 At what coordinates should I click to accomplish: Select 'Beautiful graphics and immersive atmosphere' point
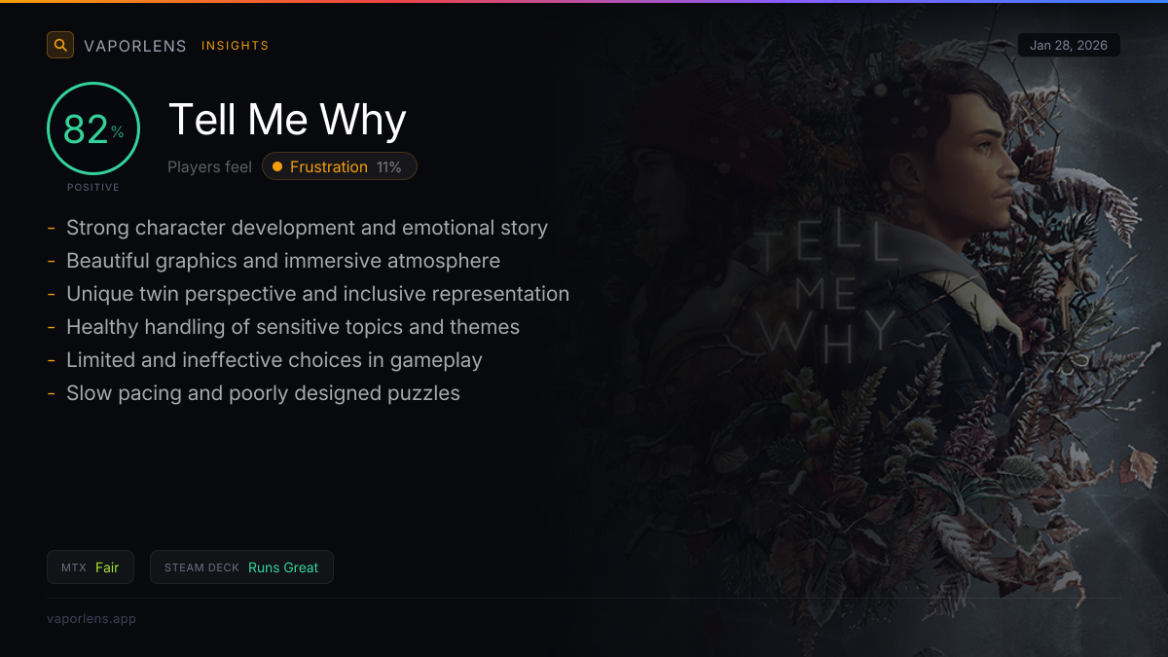click(283, 261)
